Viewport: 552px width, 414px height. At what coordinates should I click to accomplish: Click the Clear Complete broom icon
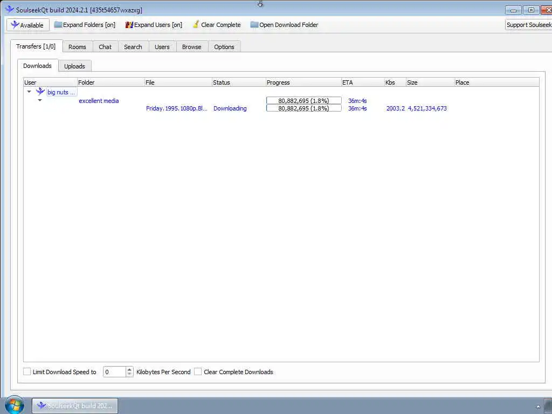tap(196, 25)
